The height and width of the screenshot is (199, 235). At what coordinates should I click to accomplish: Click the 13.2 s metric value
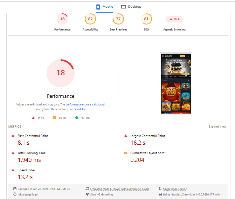[x=25, y=177]
